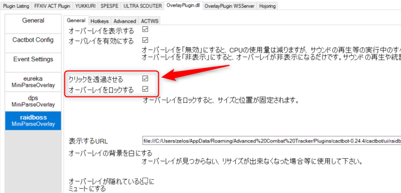401x193 pixels.
Task: Enable mute when overlay is hidden checkbox
Action: coord(146,181)
